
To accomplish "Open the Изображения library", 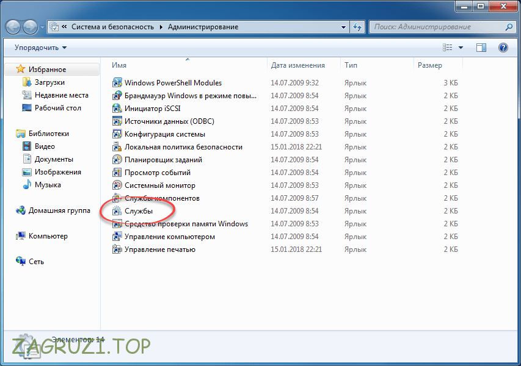I will click(x=58, y=172).
